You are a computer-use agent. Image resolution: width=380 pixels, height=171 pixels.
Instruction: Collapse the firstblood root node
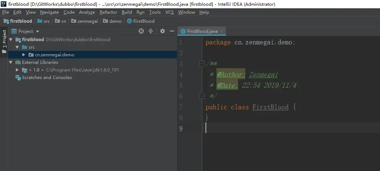coord(11,39)
